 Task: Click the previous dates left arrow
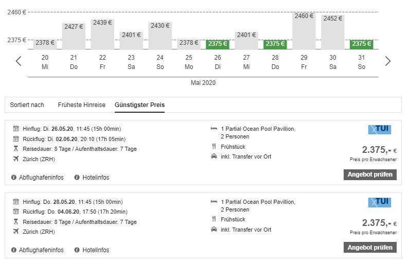click(x=19, y=61)
